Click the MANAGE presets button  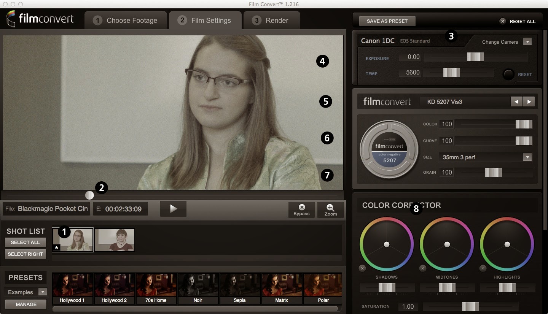coord(26,304)
